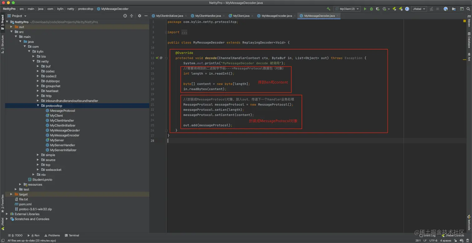The image size is (472, 243).
Task: Click the green Run button in toolbar
Action: 365,9
